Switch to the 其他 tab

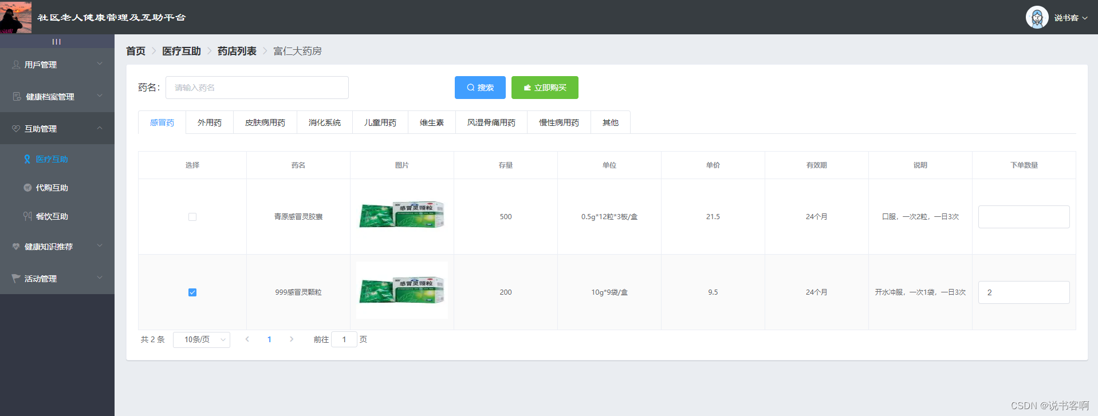pyautogui.click(x=611, y=122)
